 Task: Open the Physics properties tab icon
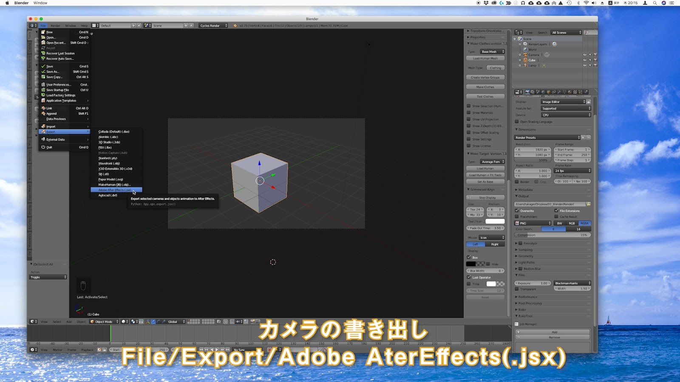click(x=586, y=92)
